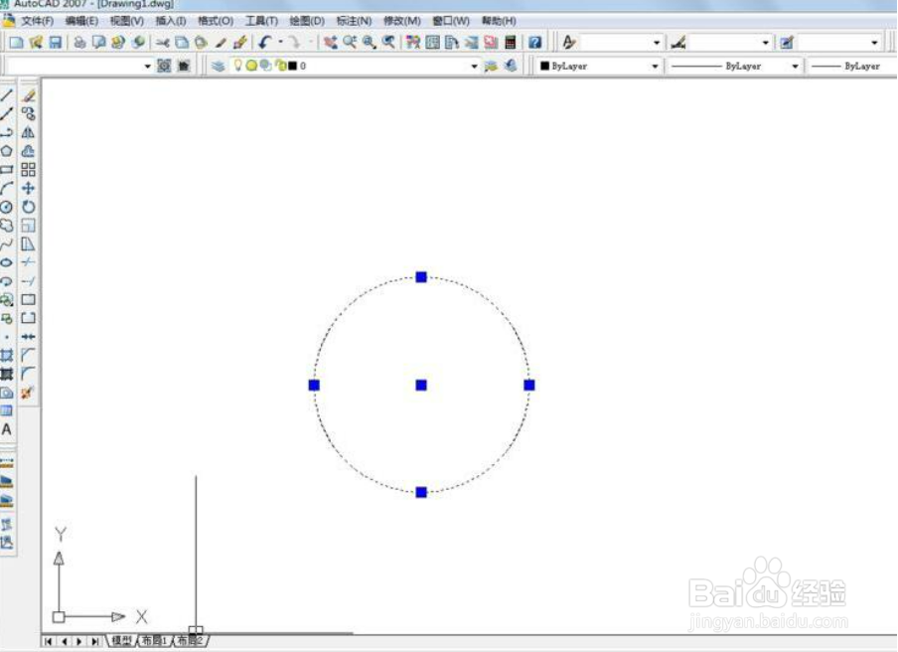The width and height of the screenshot is (898, 652).
Task: Activate the Hatch tool
Action: point(8,355)
